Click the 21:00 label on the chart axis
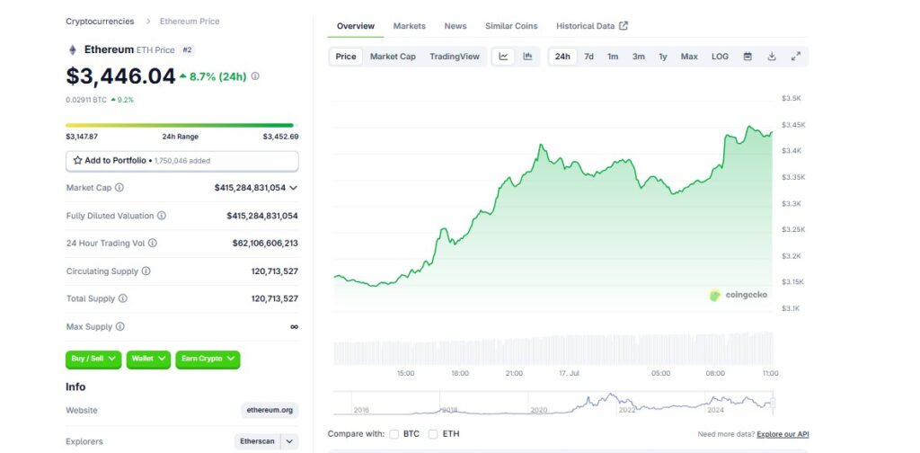 [514, 373]
